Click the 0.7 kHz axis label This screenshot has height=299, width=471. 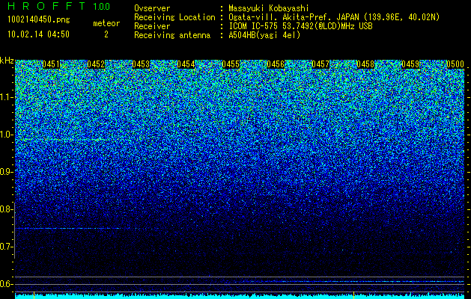pos(6,247)
